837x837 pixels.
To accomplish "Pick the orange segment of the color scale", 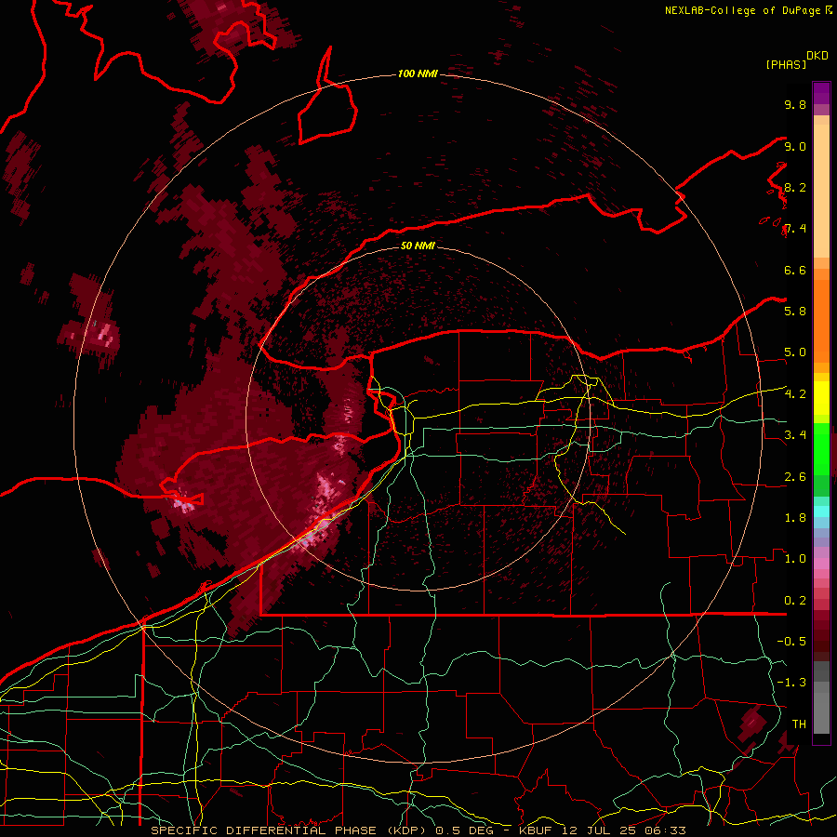I will pos(821,320).
